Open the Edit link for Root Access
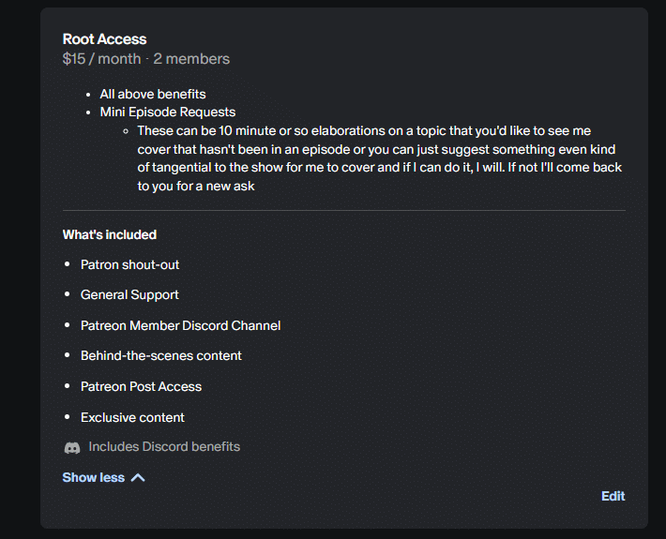The width and height of the screenshot is (666, 539). coord(613,496)
